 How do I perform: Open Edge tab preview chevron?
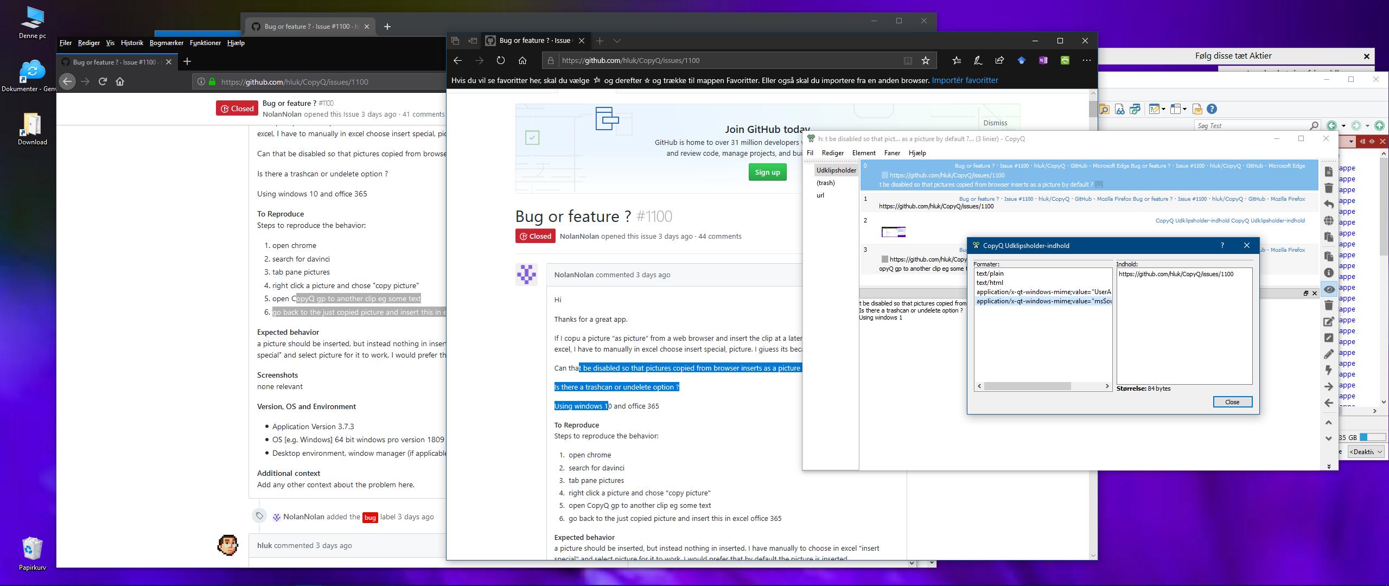[618, 41]
